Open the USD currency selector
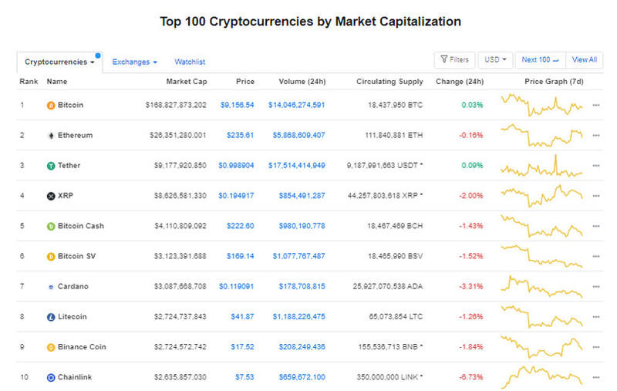617x391 pixels. click(494, 59)
